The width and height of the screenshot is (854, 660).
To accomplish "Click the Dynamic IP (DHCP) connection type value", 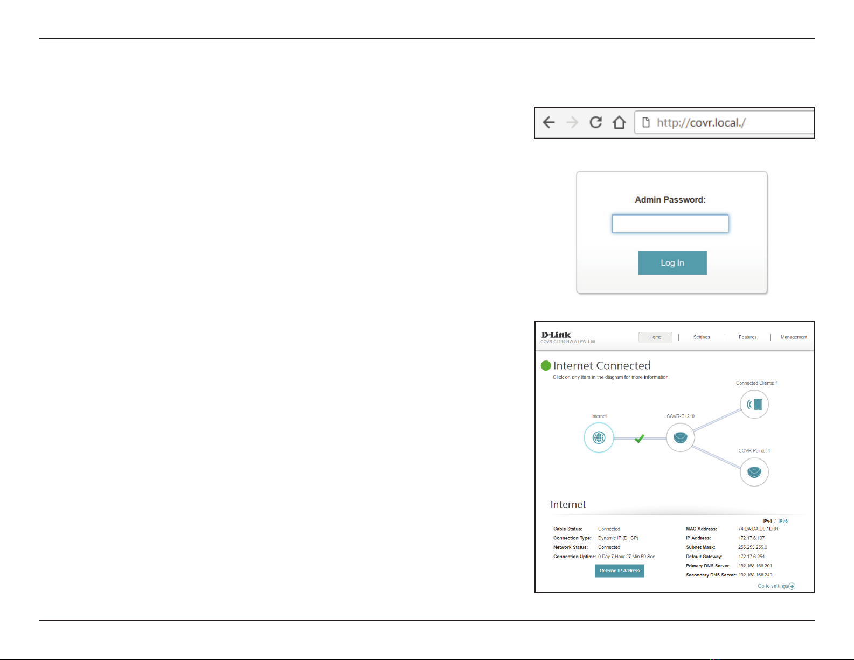I will pyautogui.click(x=618, y=538).
